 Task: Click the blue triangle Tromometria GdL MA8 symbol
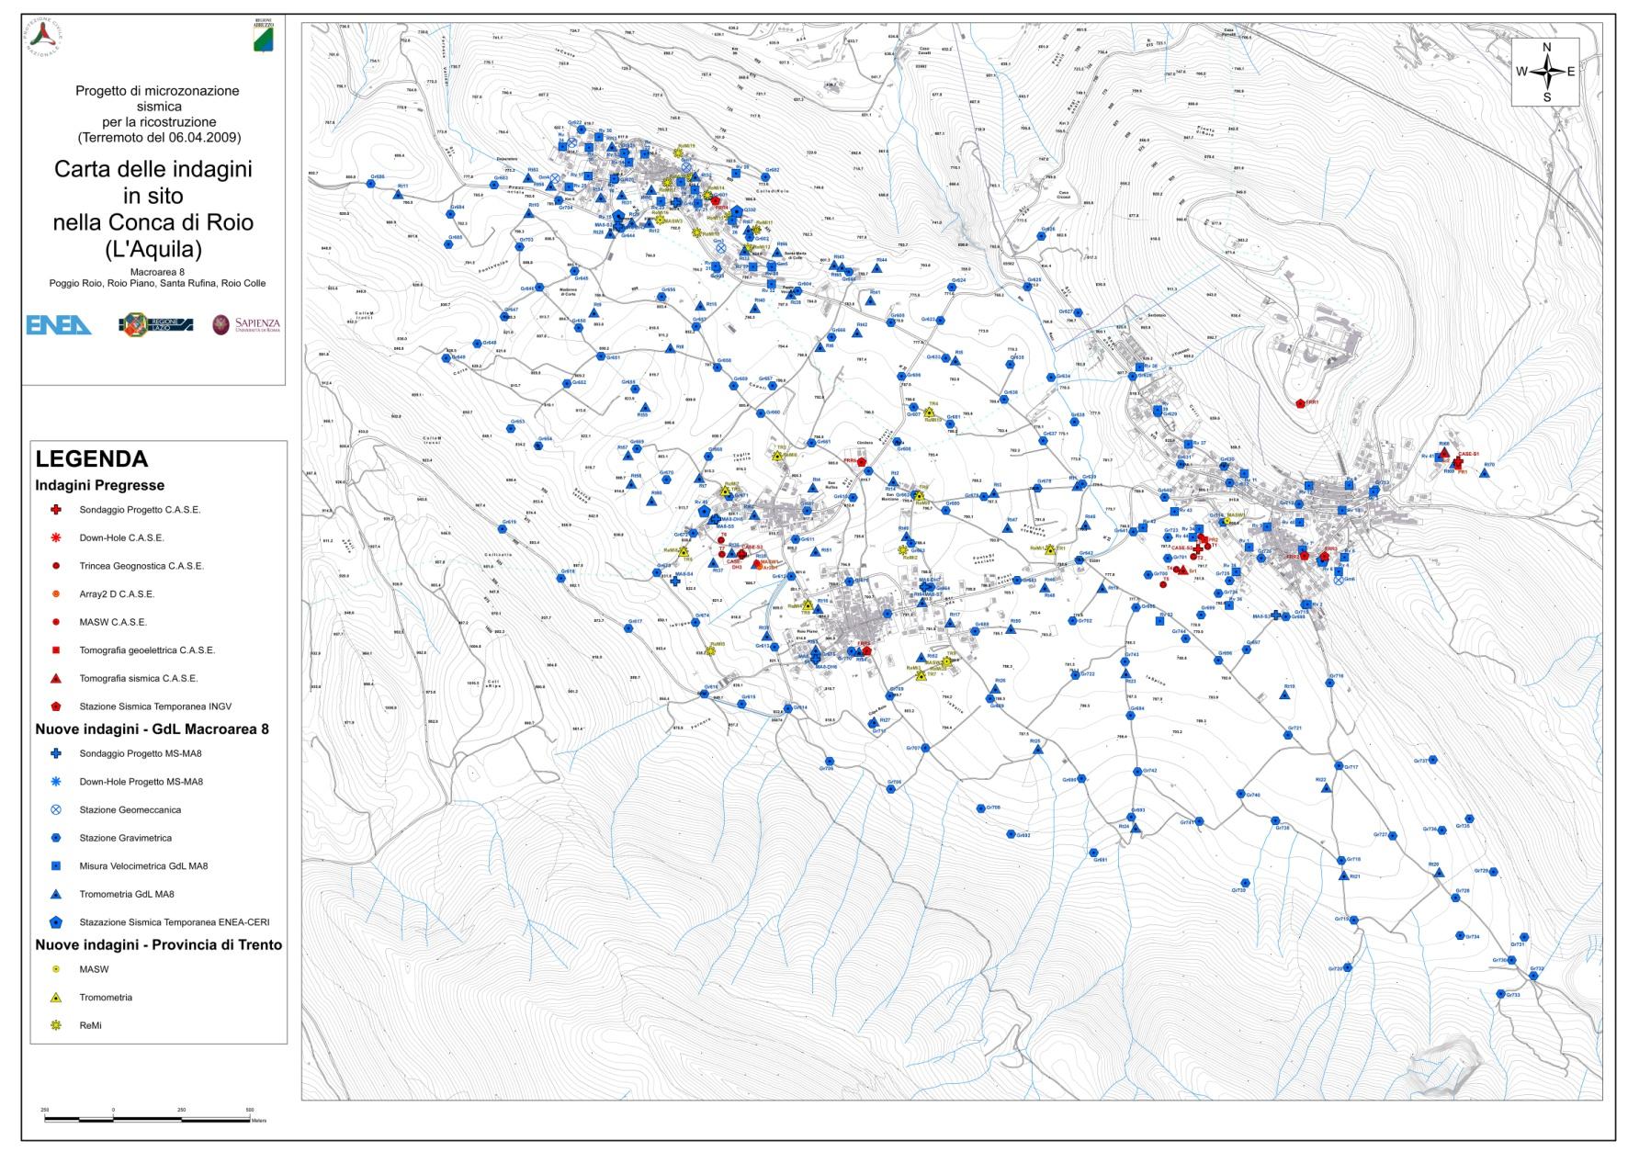point(56,894)
